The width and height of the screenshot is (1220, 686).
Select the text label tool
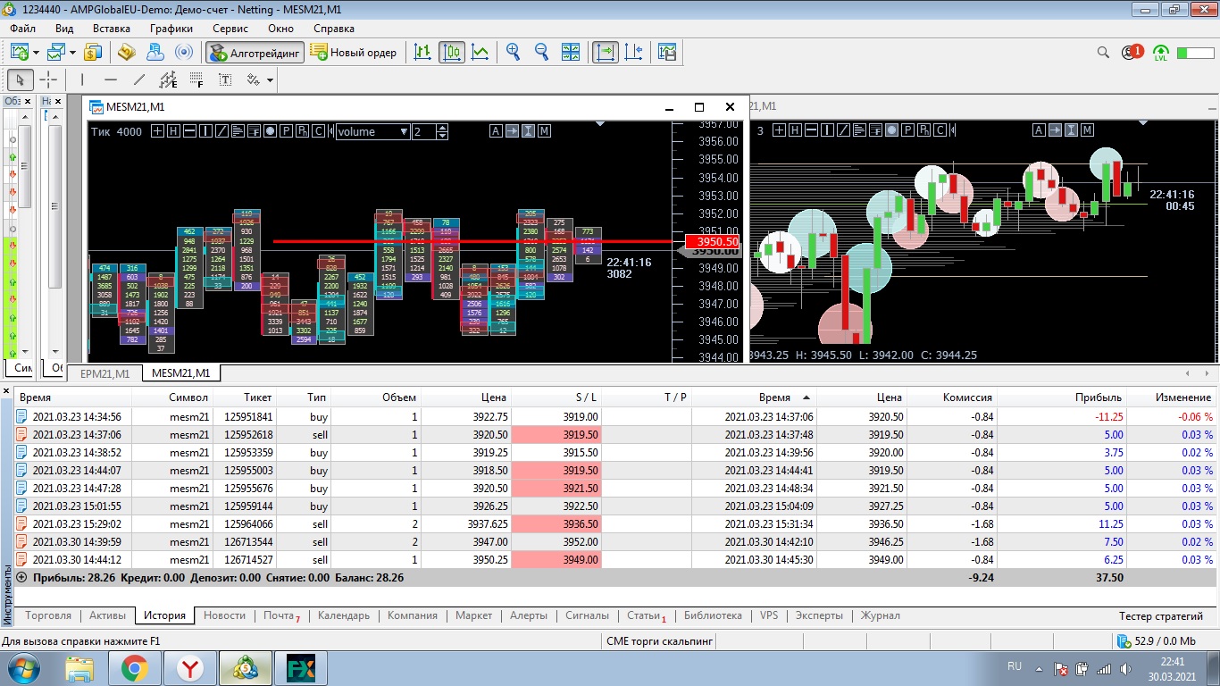[x=225, y=79]
